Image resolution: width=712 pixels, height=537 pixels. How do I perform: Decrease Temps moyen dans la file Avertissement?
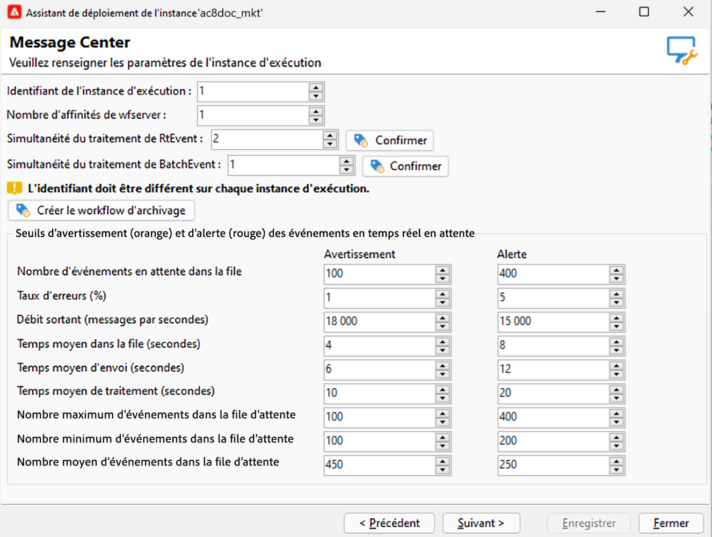click(443, 350)
